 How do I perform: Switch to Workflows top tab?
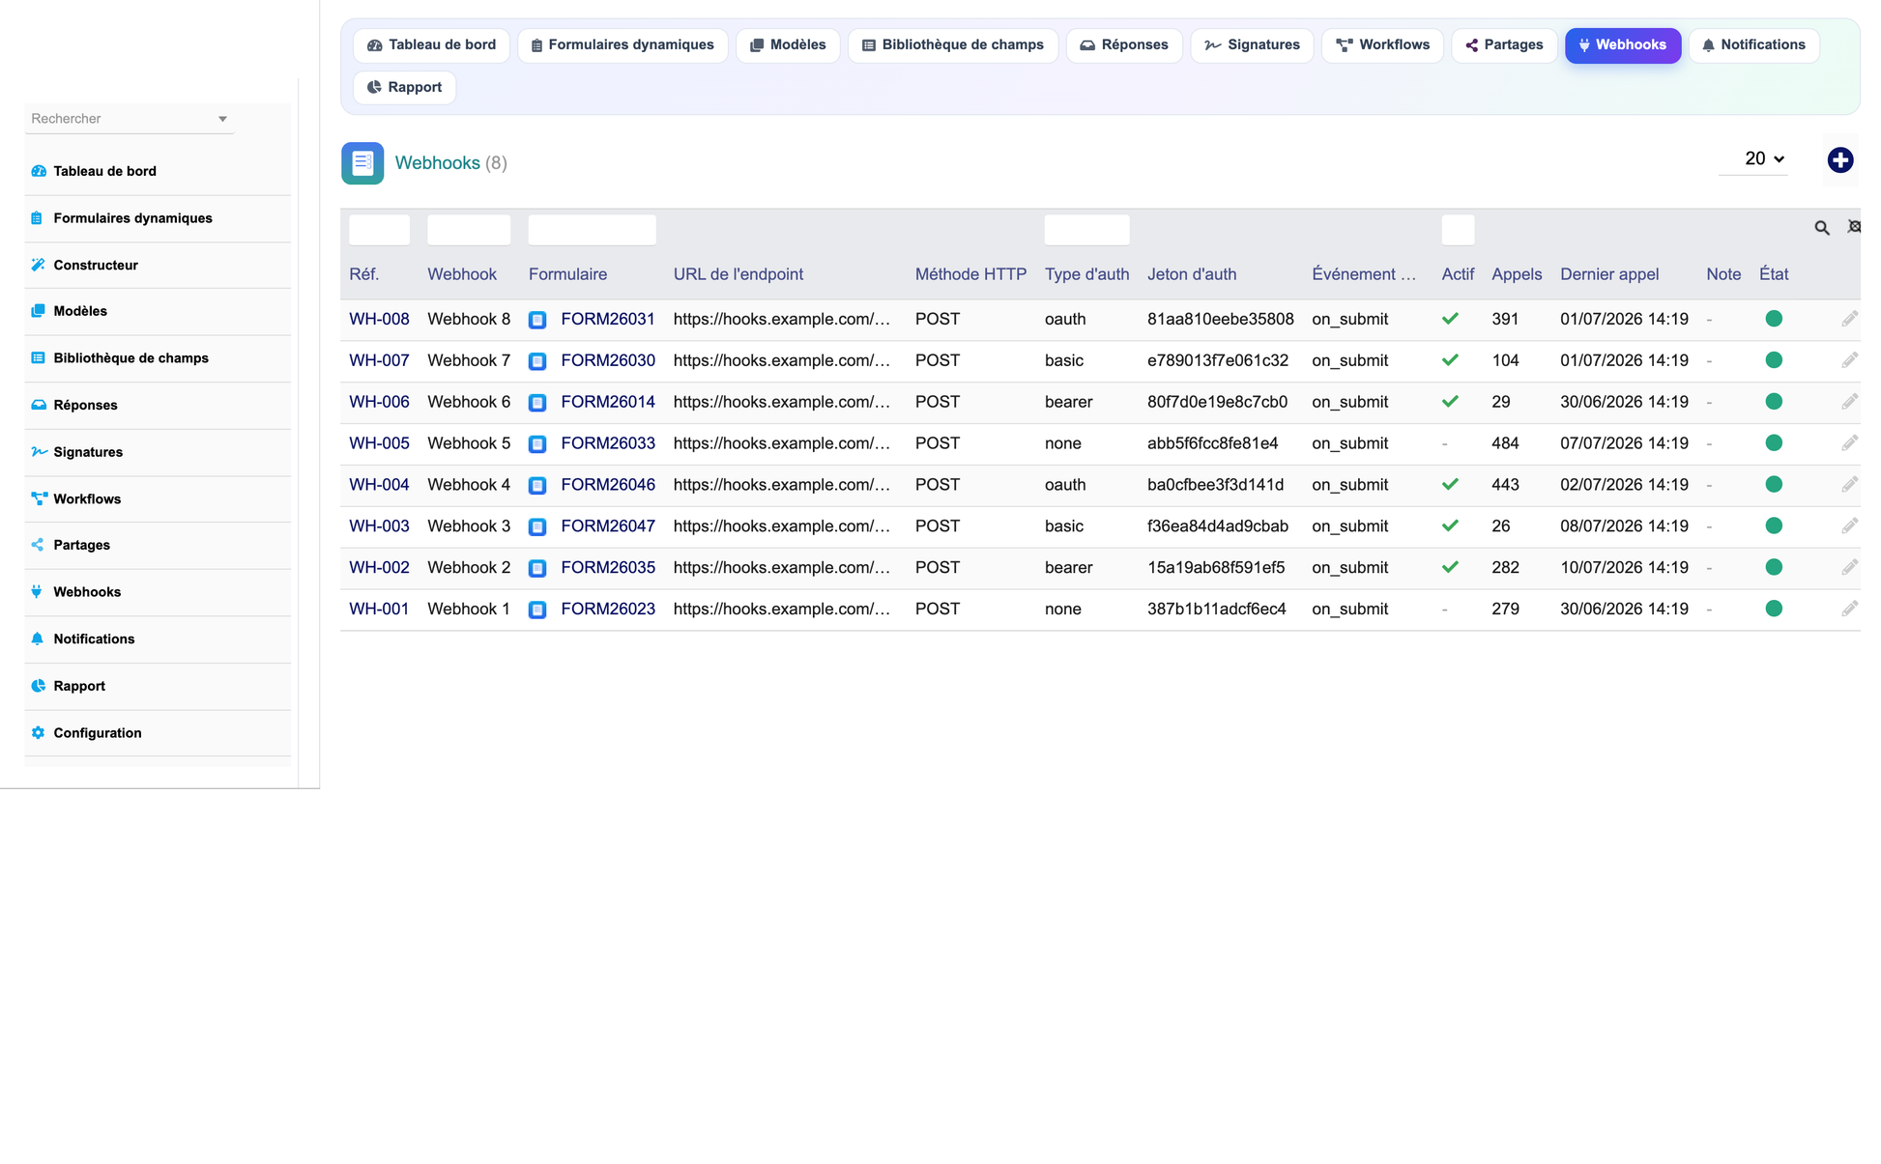tap(1382, 45)
